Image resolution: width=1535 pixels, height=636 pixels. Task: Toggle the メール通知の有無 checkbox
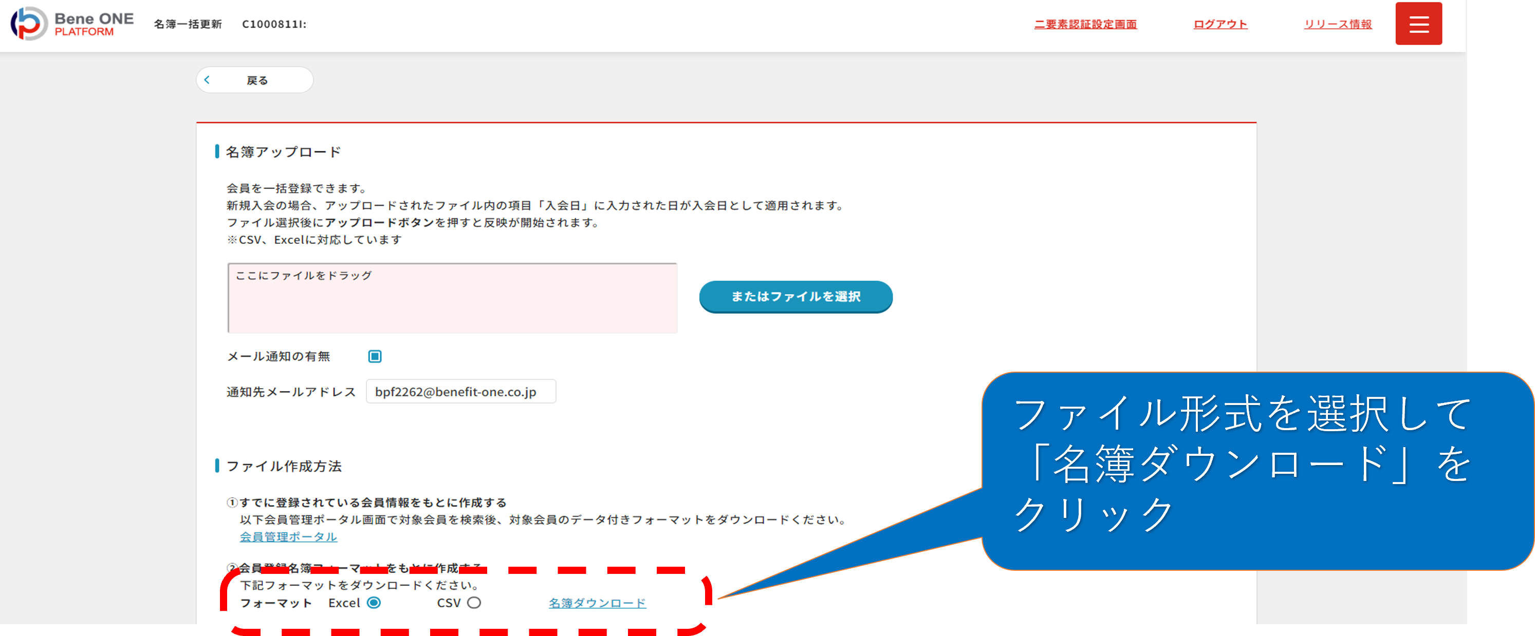click(375, 356)
